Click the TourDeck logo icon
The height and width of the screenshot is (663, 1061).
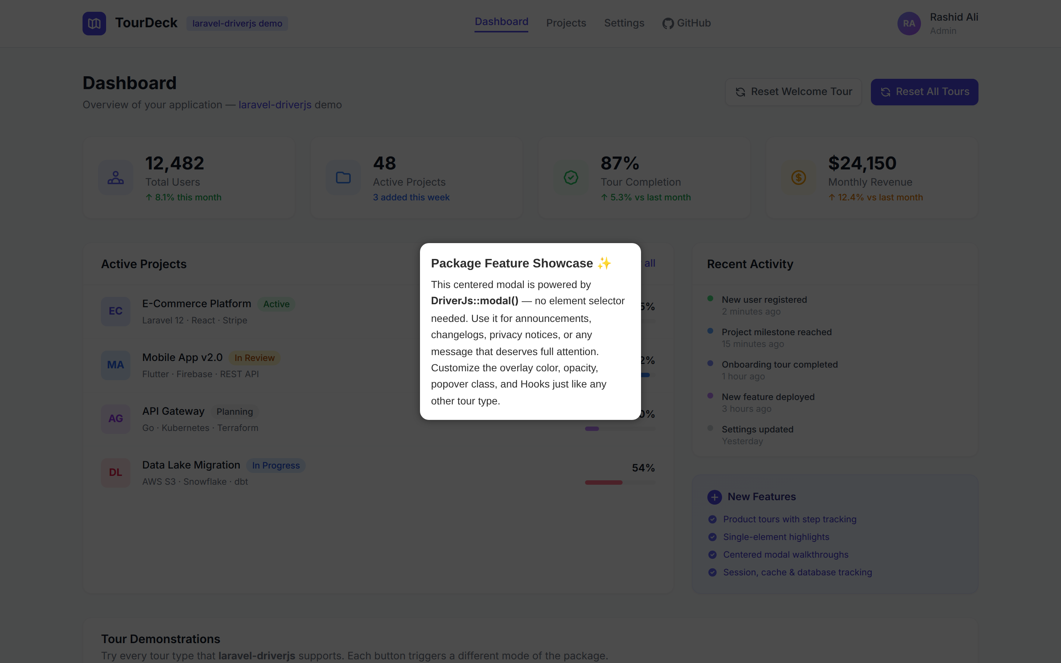click(x=94, y=23)
